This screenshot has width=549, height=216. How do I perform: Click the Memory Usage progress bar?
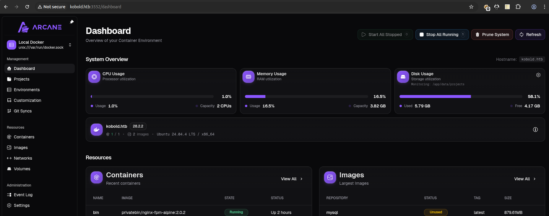(x=306, y=96)
